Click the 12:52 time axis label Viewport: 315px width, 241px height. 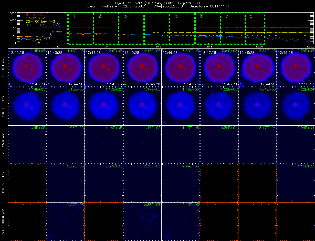tap(310, 47)
